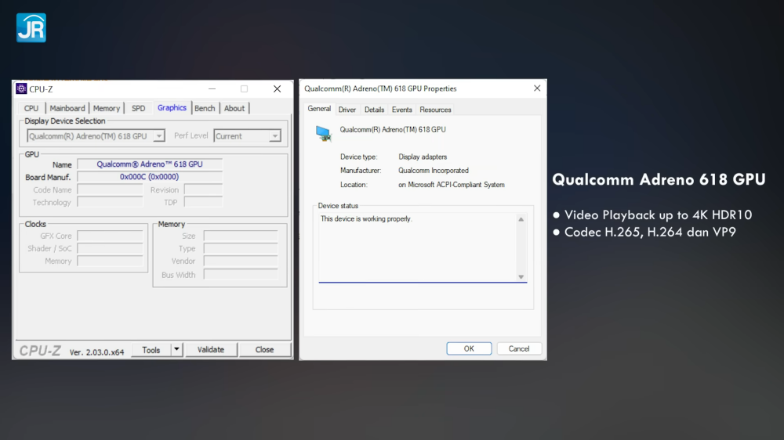Click the Code Name field
784x440 pixels.
[x=110, y=189]
